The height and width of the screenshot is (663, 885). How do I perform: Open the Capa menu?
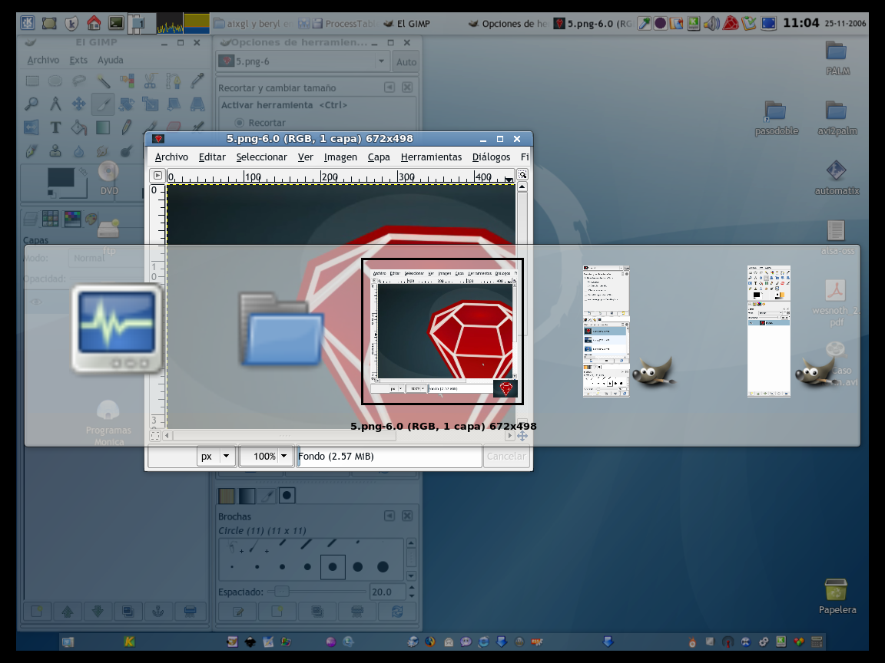pyautogui.click(x=379, y=157)
